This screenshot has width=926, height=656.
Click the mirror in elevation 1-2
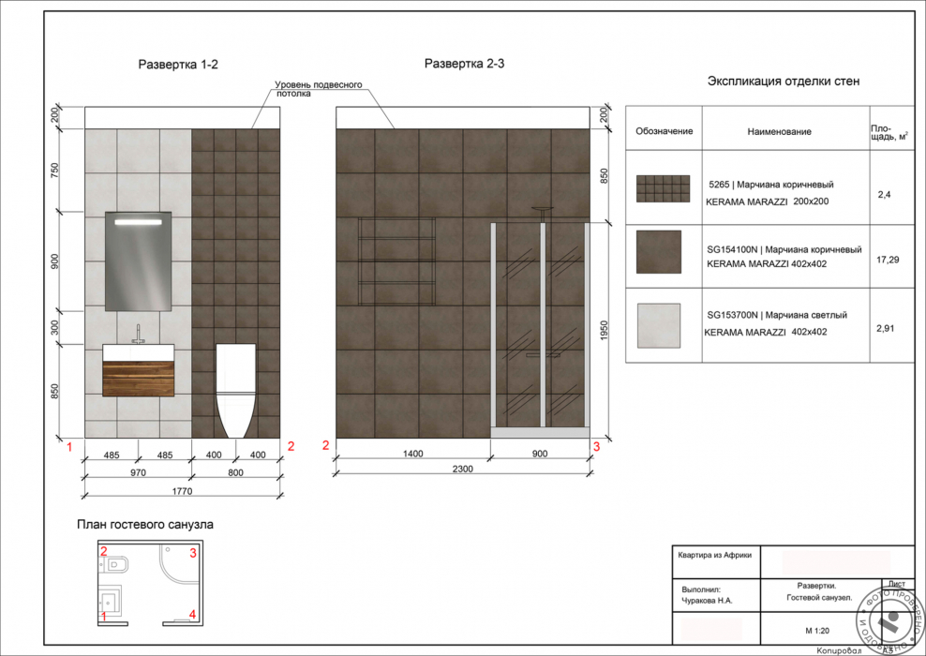click(x=138, y=261)
